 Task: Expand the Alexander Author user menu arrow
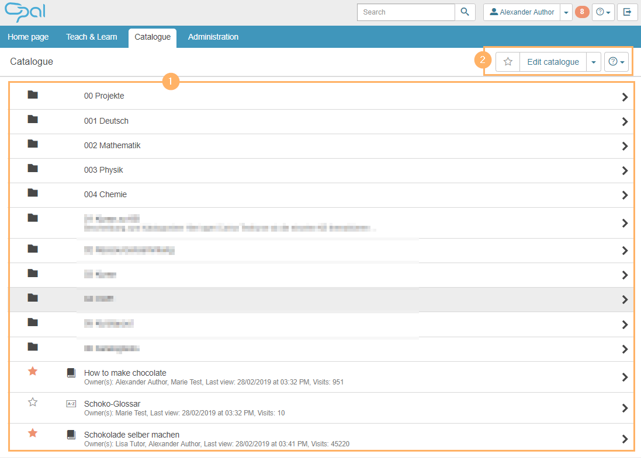coord(566,12)
